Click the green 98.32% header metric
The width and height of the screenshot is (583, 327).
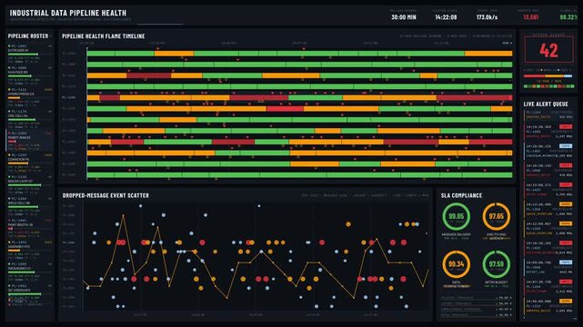568,17
